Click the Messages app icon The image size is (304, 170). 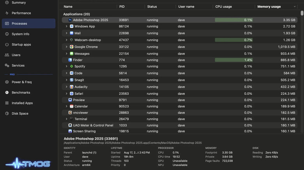click(x=72, y=54)
